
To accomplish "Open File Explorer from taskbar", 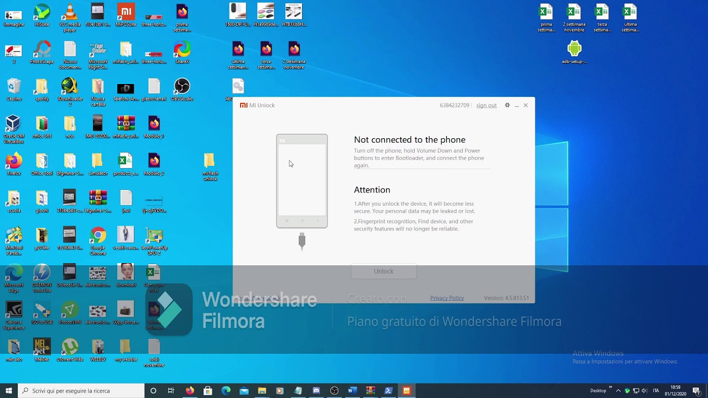I will coord(262,391).
